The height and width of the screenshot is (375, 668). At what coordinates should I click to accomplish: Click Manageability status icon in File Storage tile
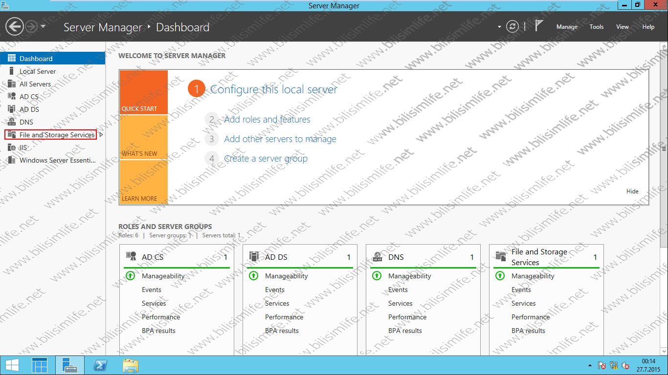pyautogui.click(x=500, y=276)
